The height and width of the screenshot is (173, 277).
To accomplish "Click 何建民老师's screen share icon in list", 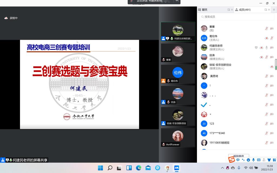I will [256, 48].
